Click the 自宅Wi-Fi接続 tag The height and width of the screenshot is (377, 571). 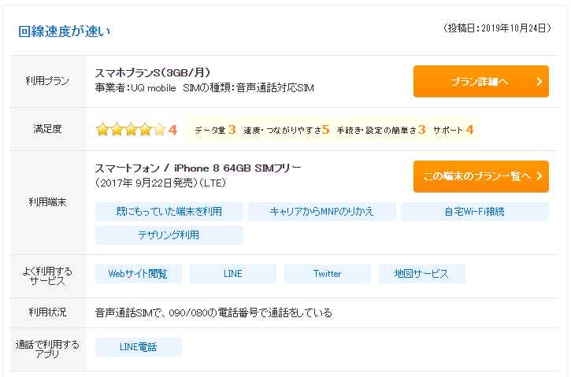(x=474, y=212)
